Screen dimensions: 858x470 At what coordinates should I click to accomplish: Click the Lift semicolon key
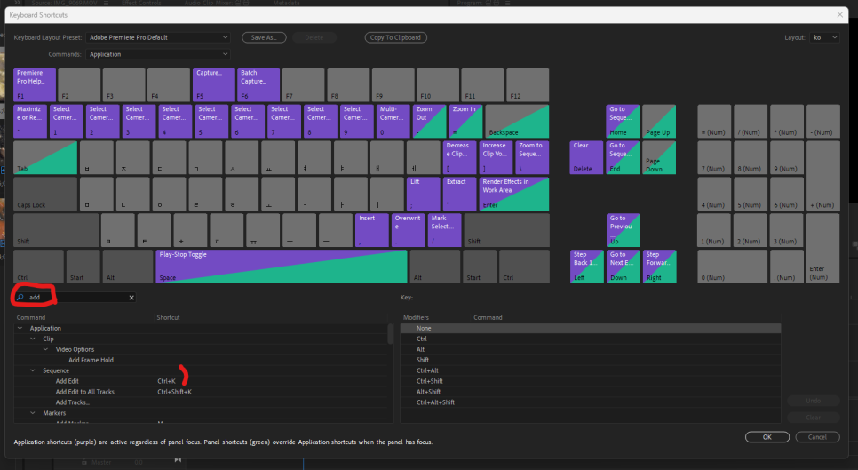(x=424, y=194)
